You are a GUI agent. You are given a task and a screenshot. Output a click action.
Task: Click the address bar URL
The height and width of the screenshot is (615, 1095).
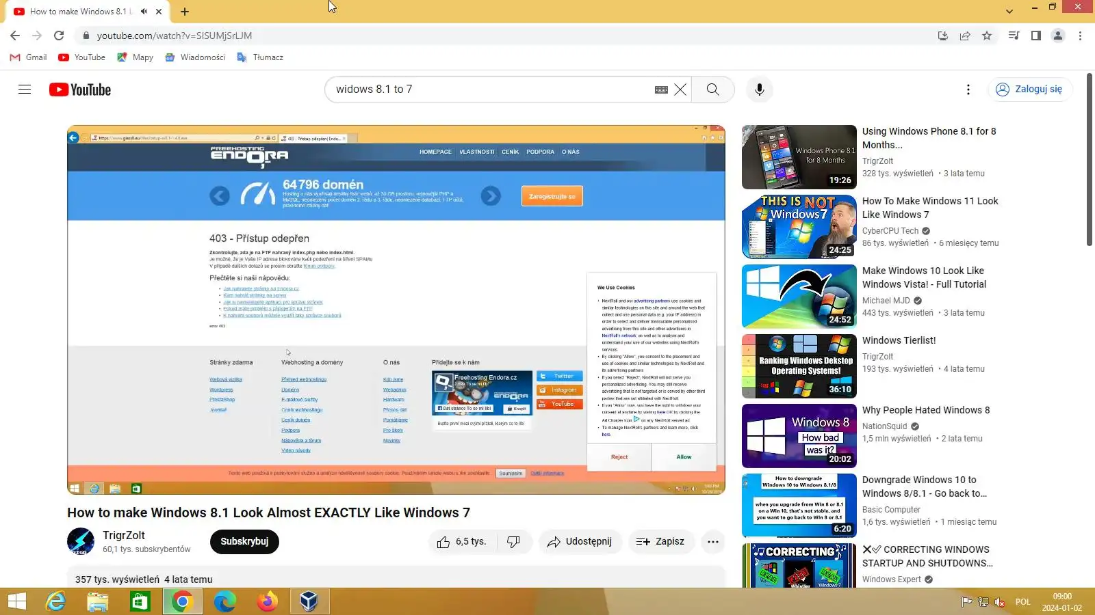pyautogui.click(x=175, y=36)
